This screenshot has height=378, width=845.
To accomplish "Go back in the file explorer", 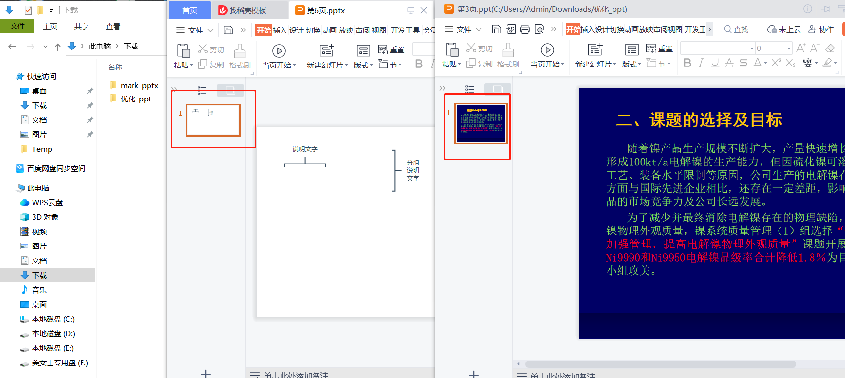I will coord(12,47).
